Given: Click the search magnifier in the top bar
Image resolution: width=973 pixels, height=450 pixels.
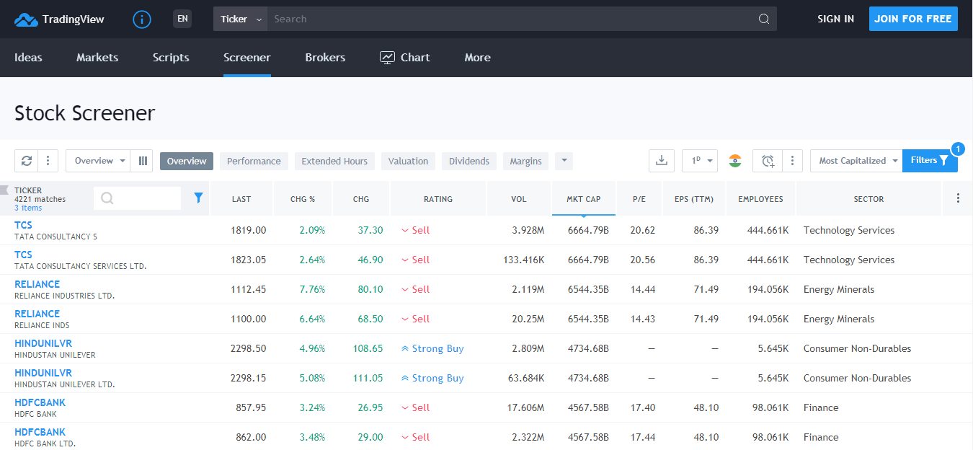Looking at the screenshot, I should coord(763,19).
